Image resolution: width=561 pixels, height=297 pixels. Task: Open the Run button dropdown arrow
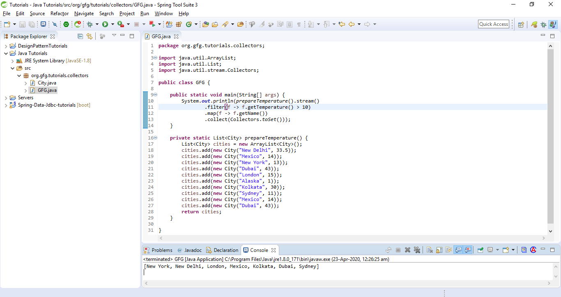(112, 25)
